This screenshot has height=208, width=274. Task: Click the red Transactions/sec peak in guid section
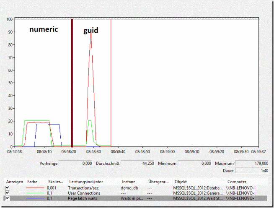91,33
